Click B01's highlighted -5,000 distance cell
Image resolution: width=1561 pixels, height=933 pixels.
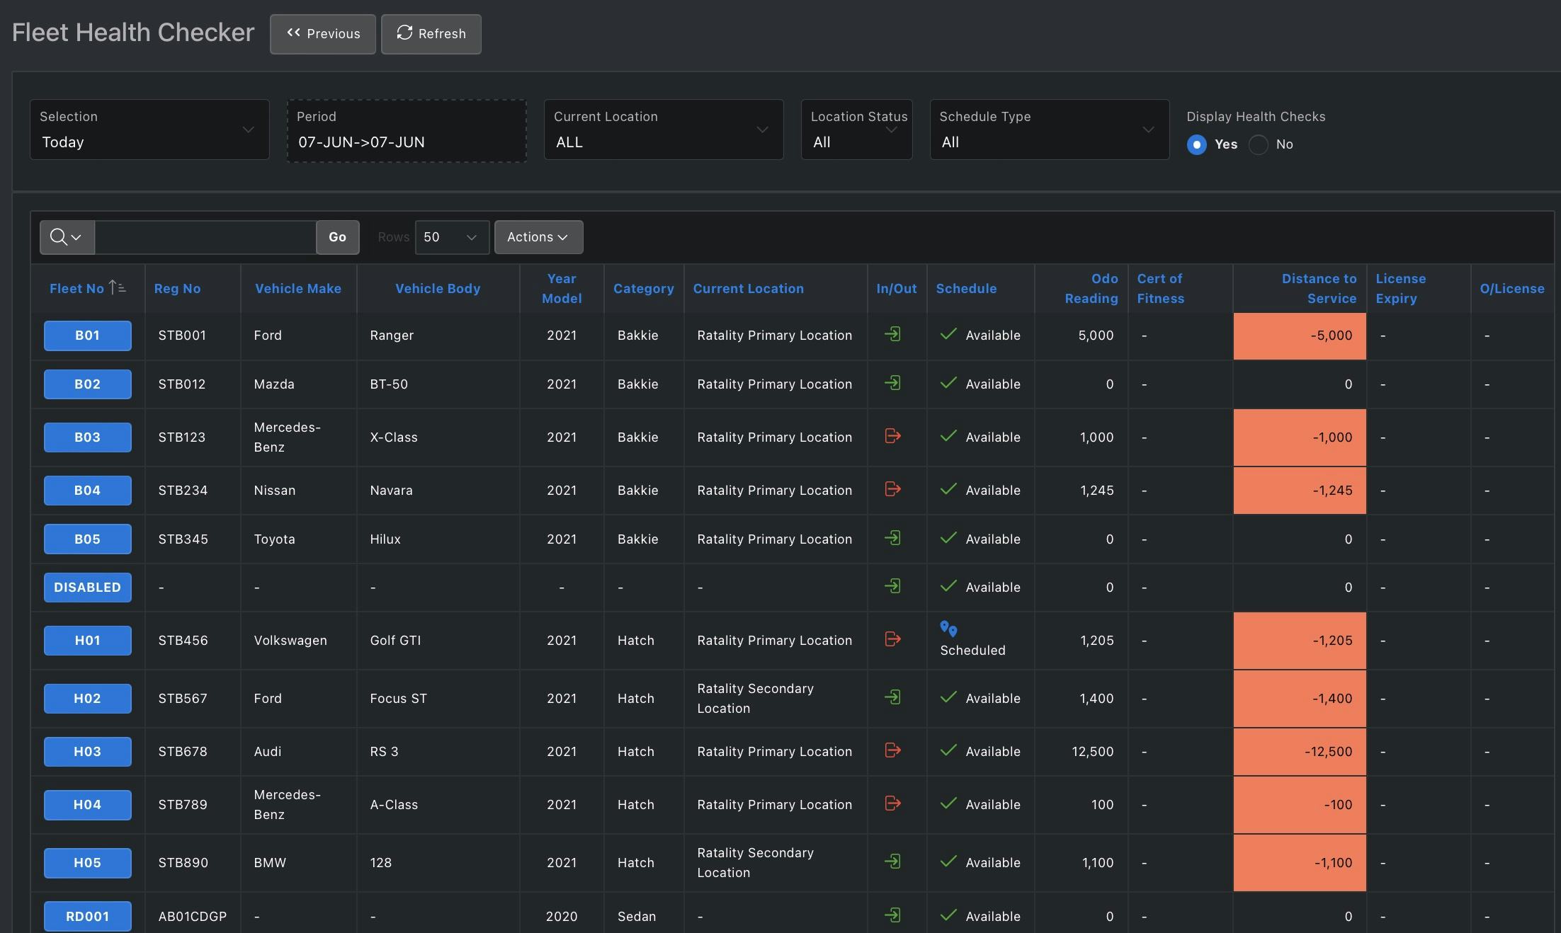[x=1299, y=336]
